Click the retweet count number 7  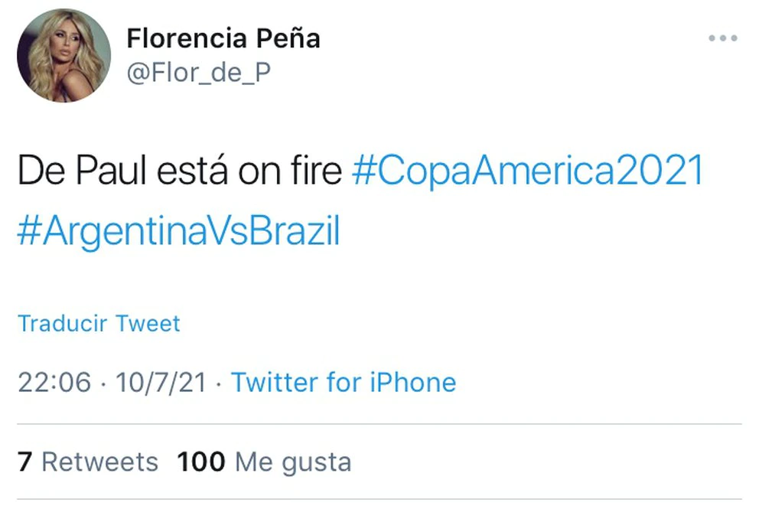coord(24,462)
